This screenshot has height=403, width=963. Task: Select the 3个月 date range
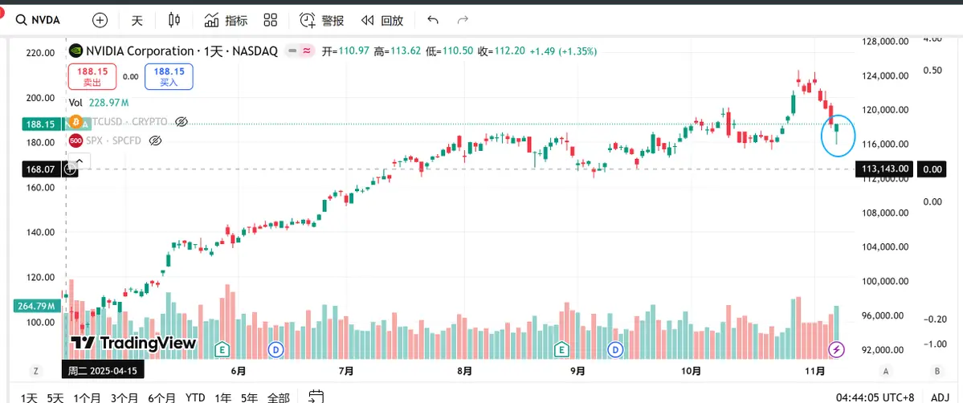(x=126, y=397)
